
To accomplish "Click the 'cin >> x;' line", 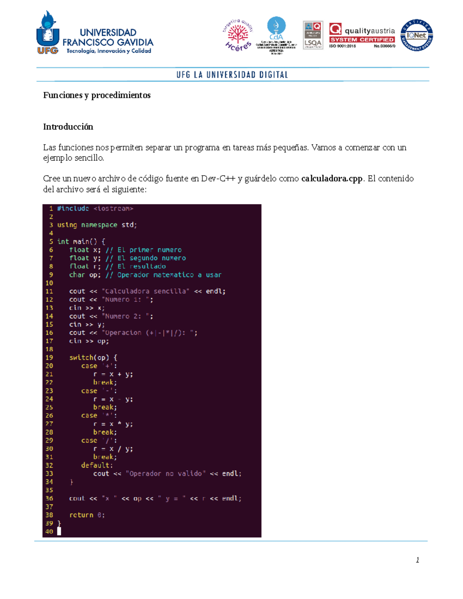I will 87,308.
